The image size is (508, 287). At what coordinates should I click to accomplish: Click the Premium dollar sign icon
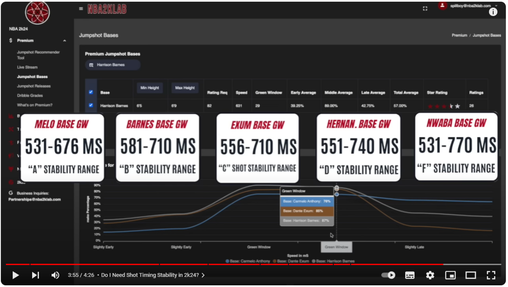pyautogui.click(x=11, y=41)
